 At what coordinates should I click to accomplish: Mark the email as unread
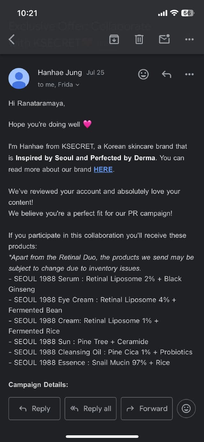(x=164, y=39)
